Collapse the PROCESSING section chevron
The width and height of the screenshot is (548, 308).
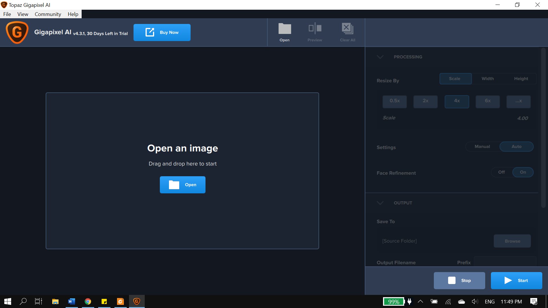(x=380, y=57)
